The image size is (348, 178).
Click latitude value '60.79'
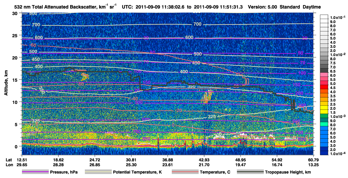point(313,160)
